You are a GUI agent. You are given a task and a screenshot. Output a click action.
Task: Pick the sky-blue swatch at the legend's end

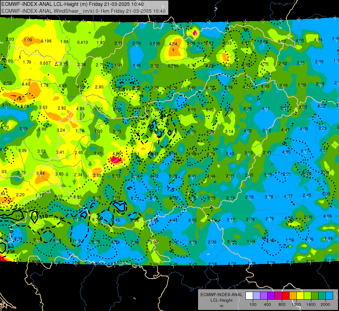[x=329, y=295]
